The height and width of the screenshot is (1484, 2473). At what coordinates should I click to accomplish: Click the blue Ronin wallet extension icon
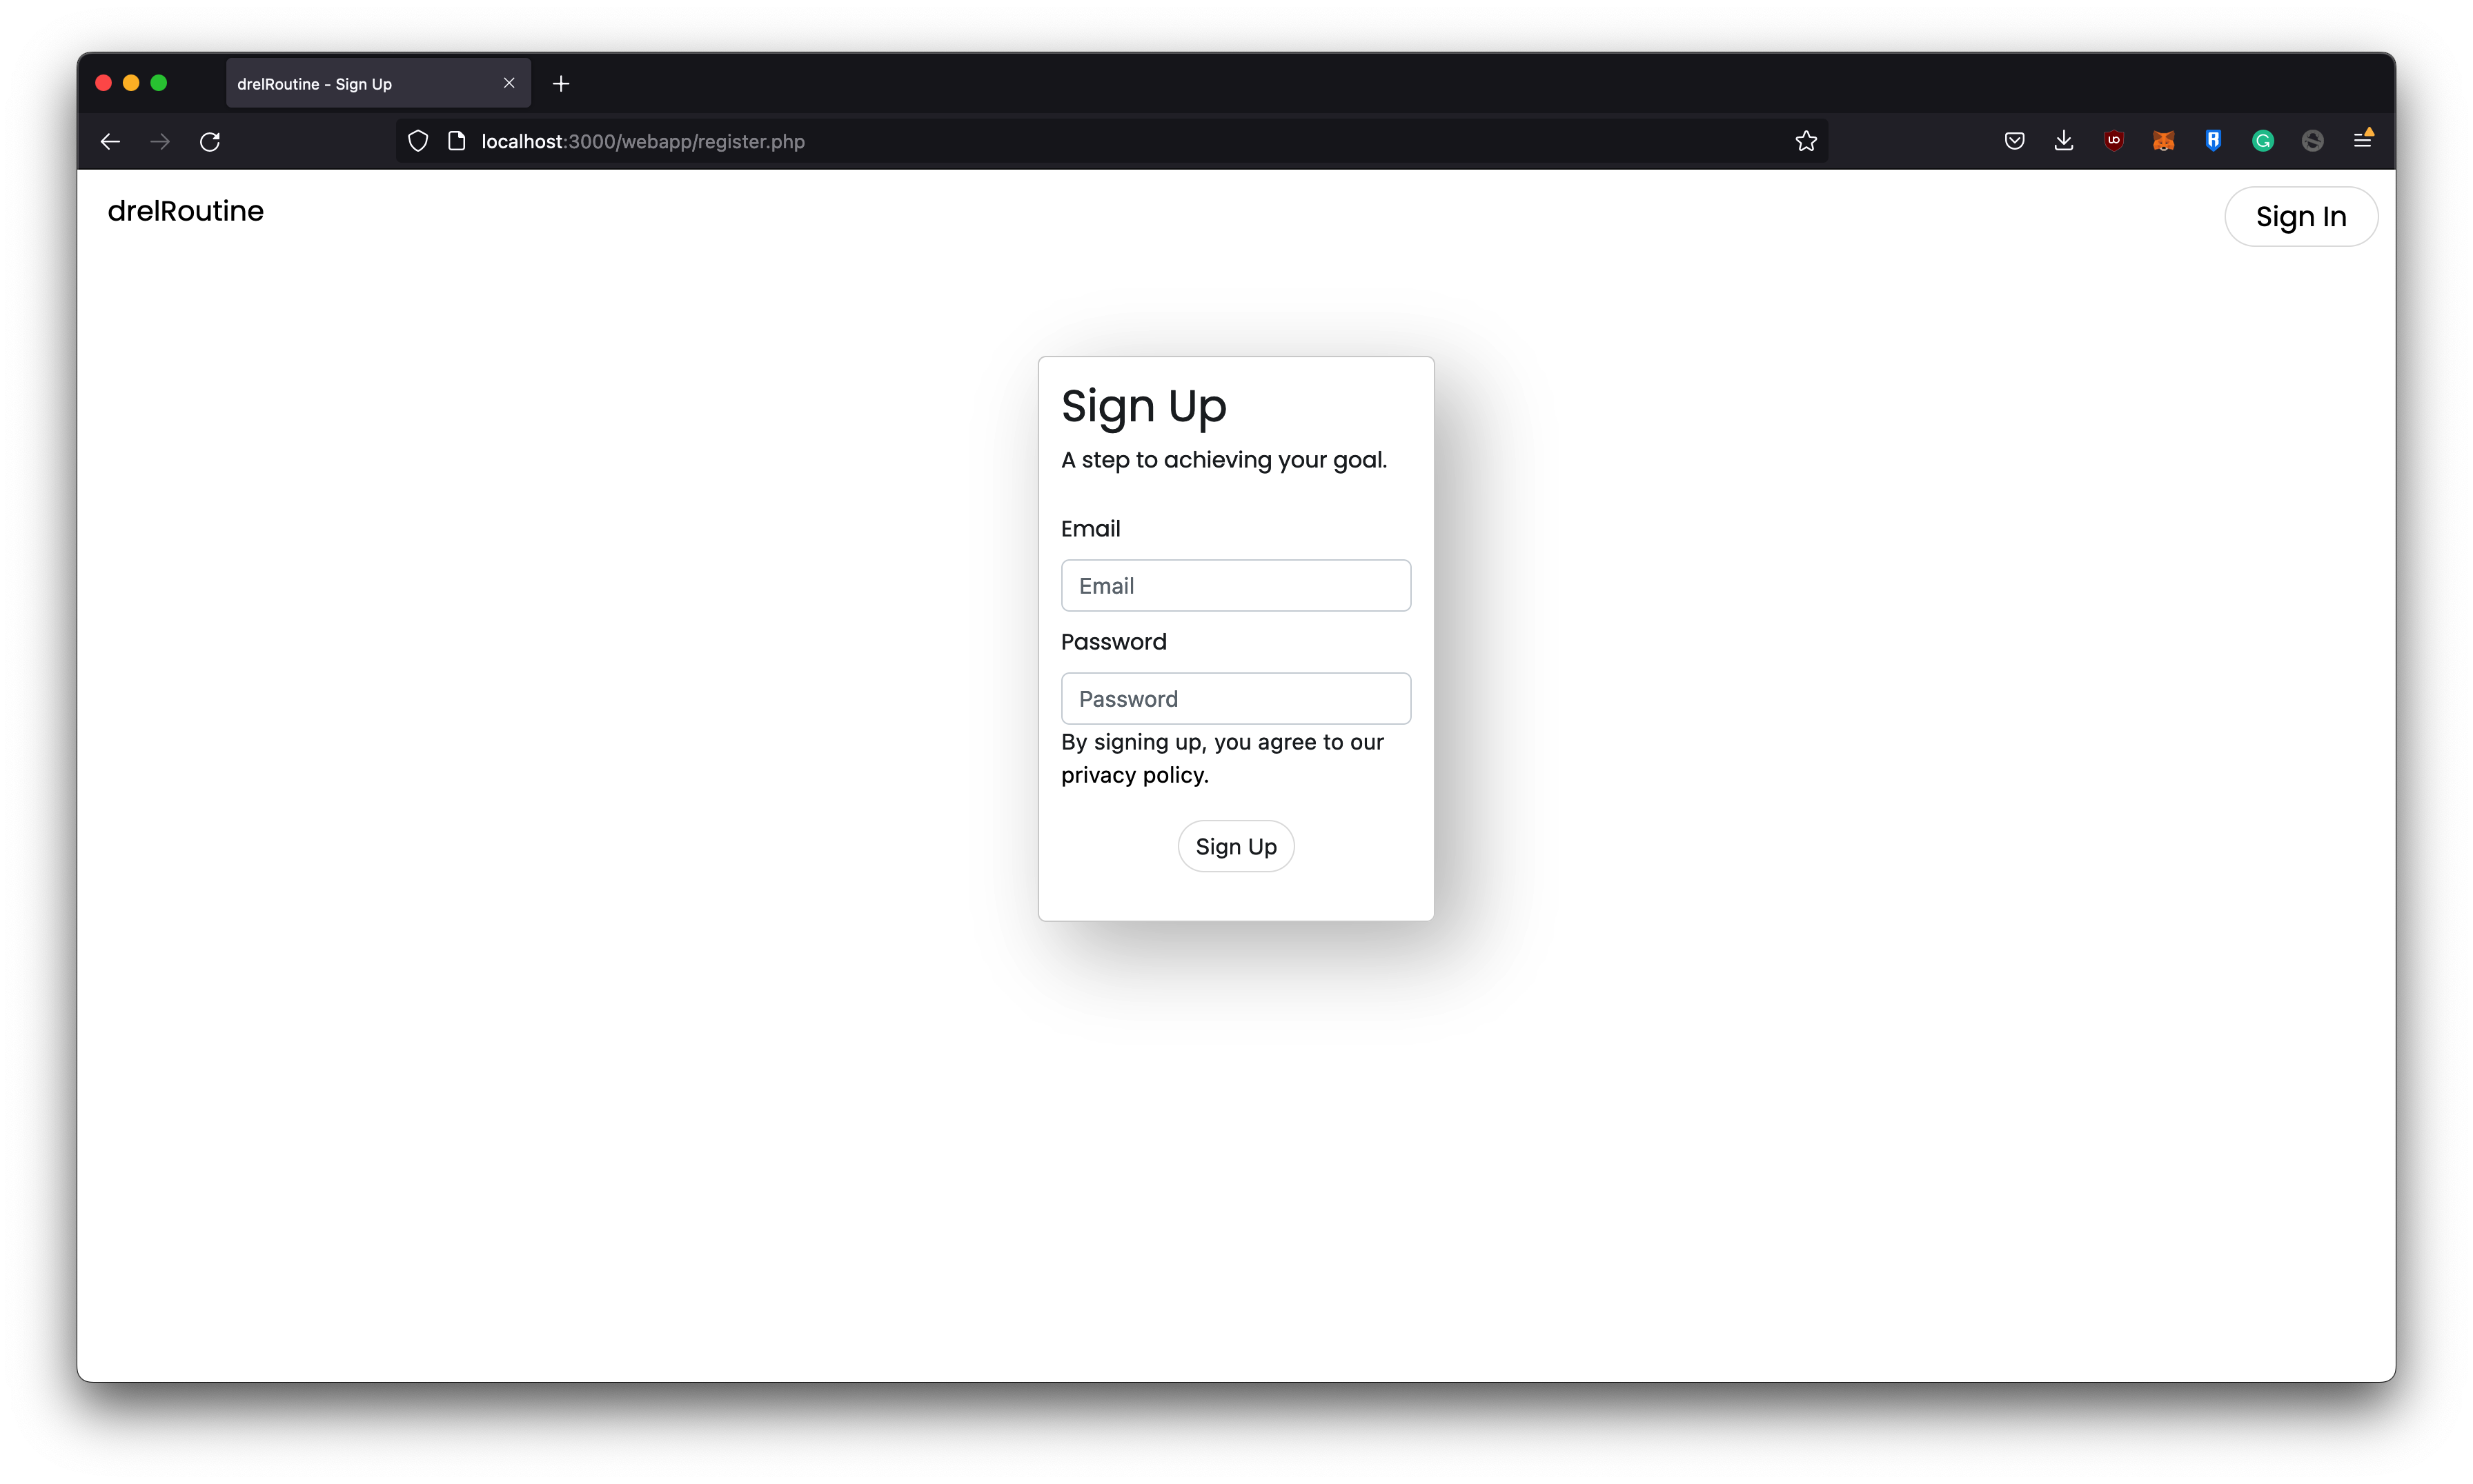click(2213, 141)
